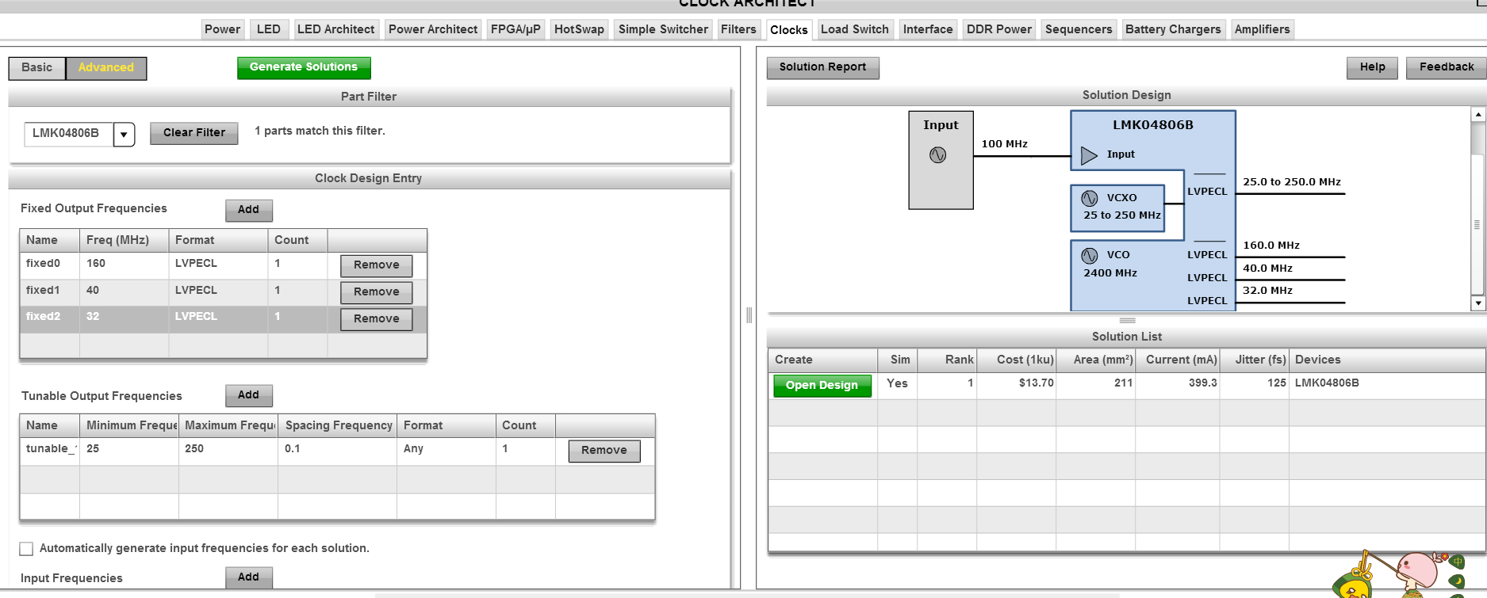Switch to the Amplifiers tab
This screenshot has height=598, width=1487.
pyautogui.click(x=1262, y=29)
